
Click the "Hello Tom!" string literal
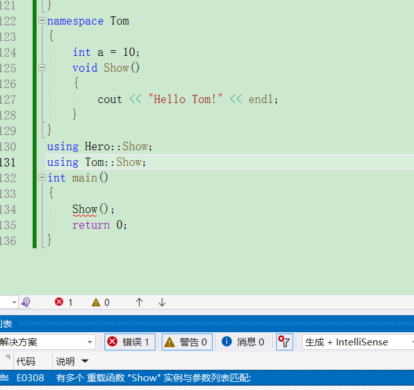186,99
